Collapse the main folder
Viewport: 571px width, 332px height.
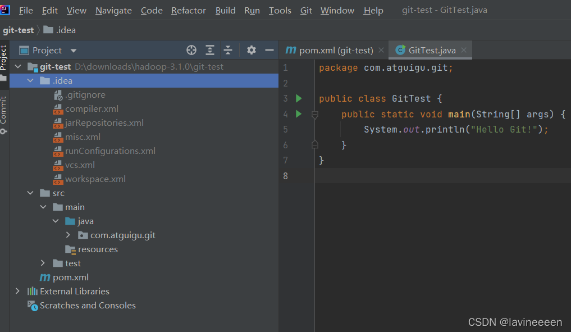click(x=43, y=207)
